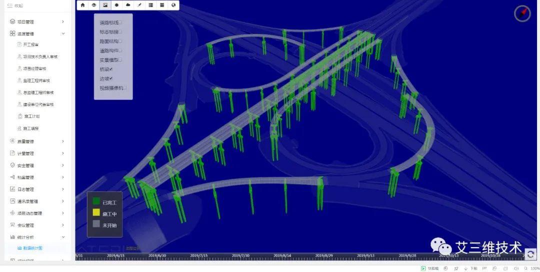Click the 收起 collapse sidebar icon

coord(9,6)
